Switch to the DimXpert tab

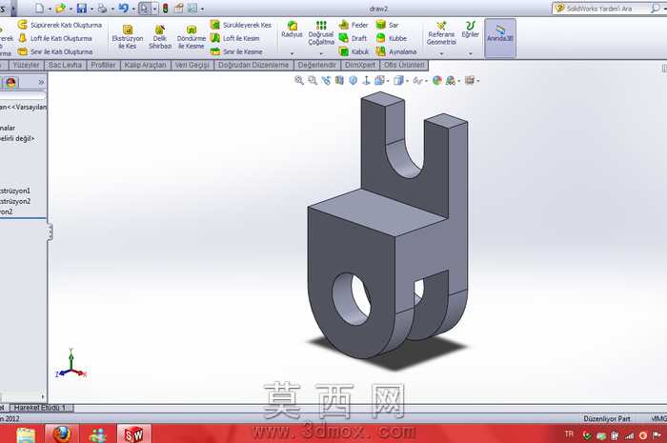[x=360, y=65]
